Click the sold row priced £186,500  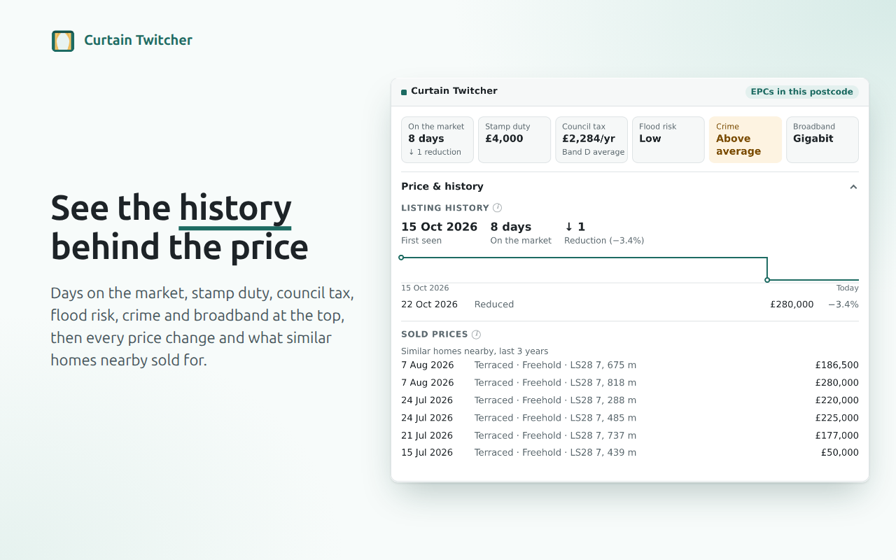pyautogui.click(x=630, y=365)
